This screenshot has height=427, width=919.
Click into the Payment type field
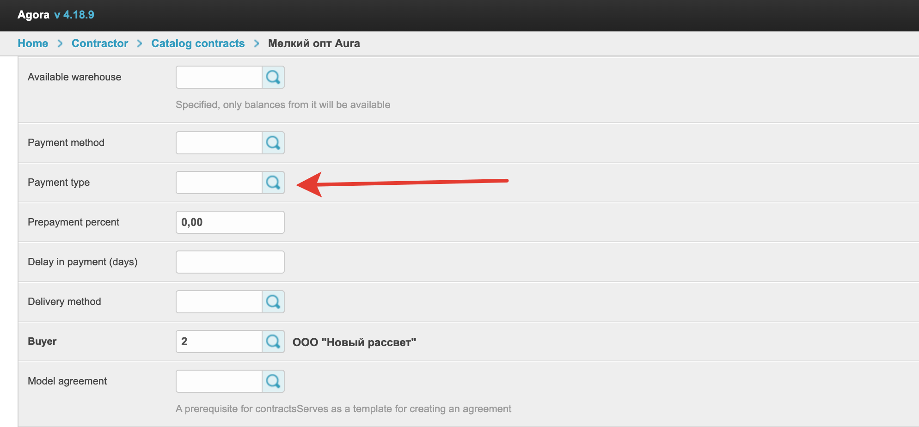pyautogui.click(x=219, y=183)
